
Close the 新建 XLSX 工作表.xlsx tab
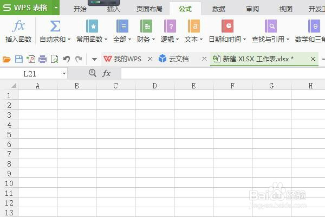(313, 59)
